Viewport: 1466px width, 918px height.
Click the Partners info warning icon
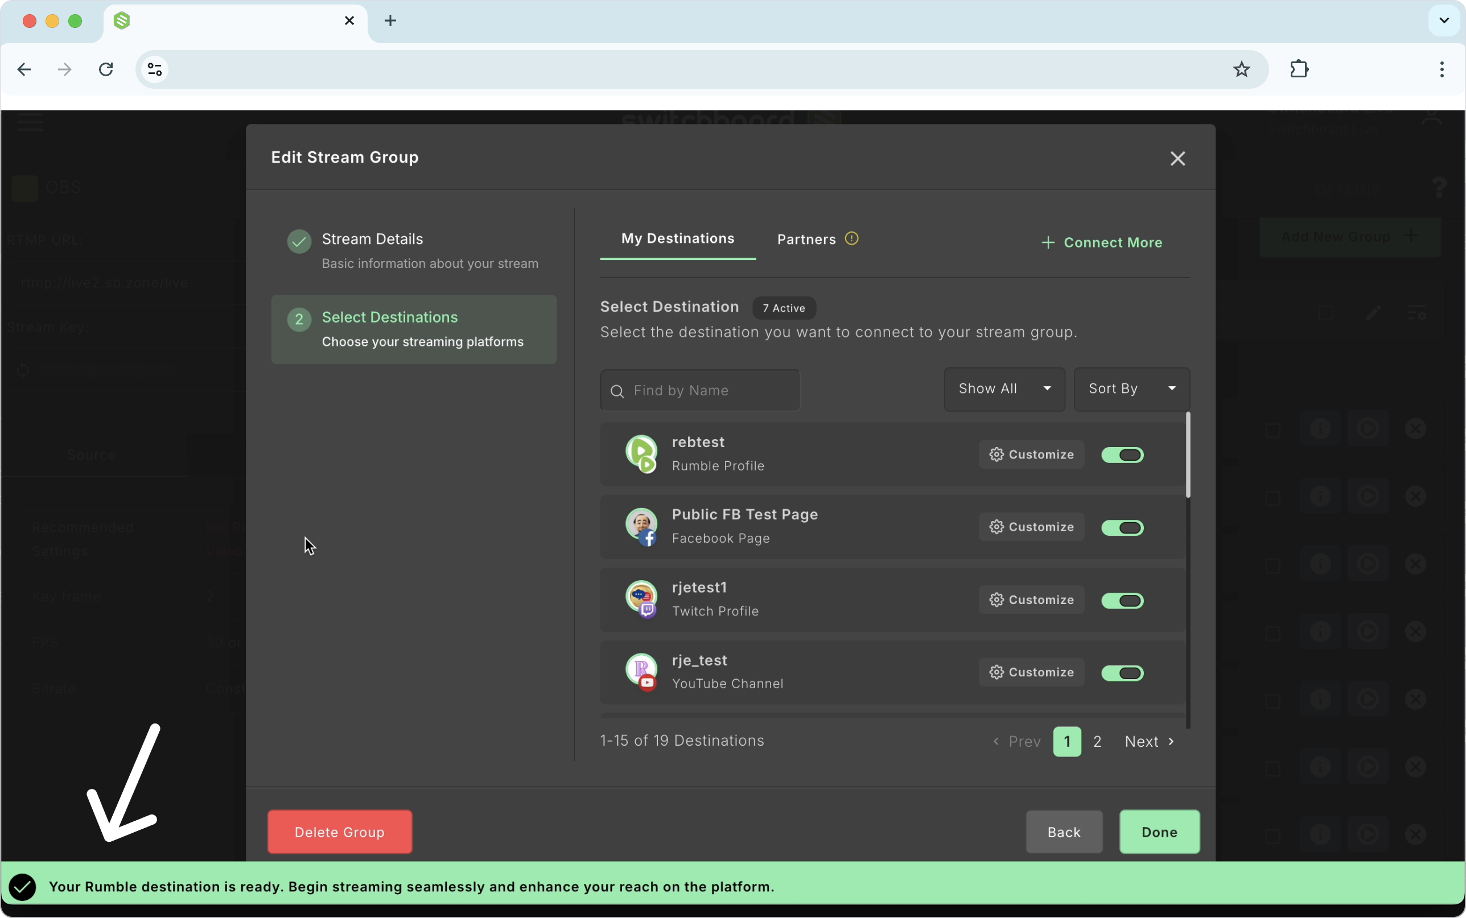pos(851,239)
